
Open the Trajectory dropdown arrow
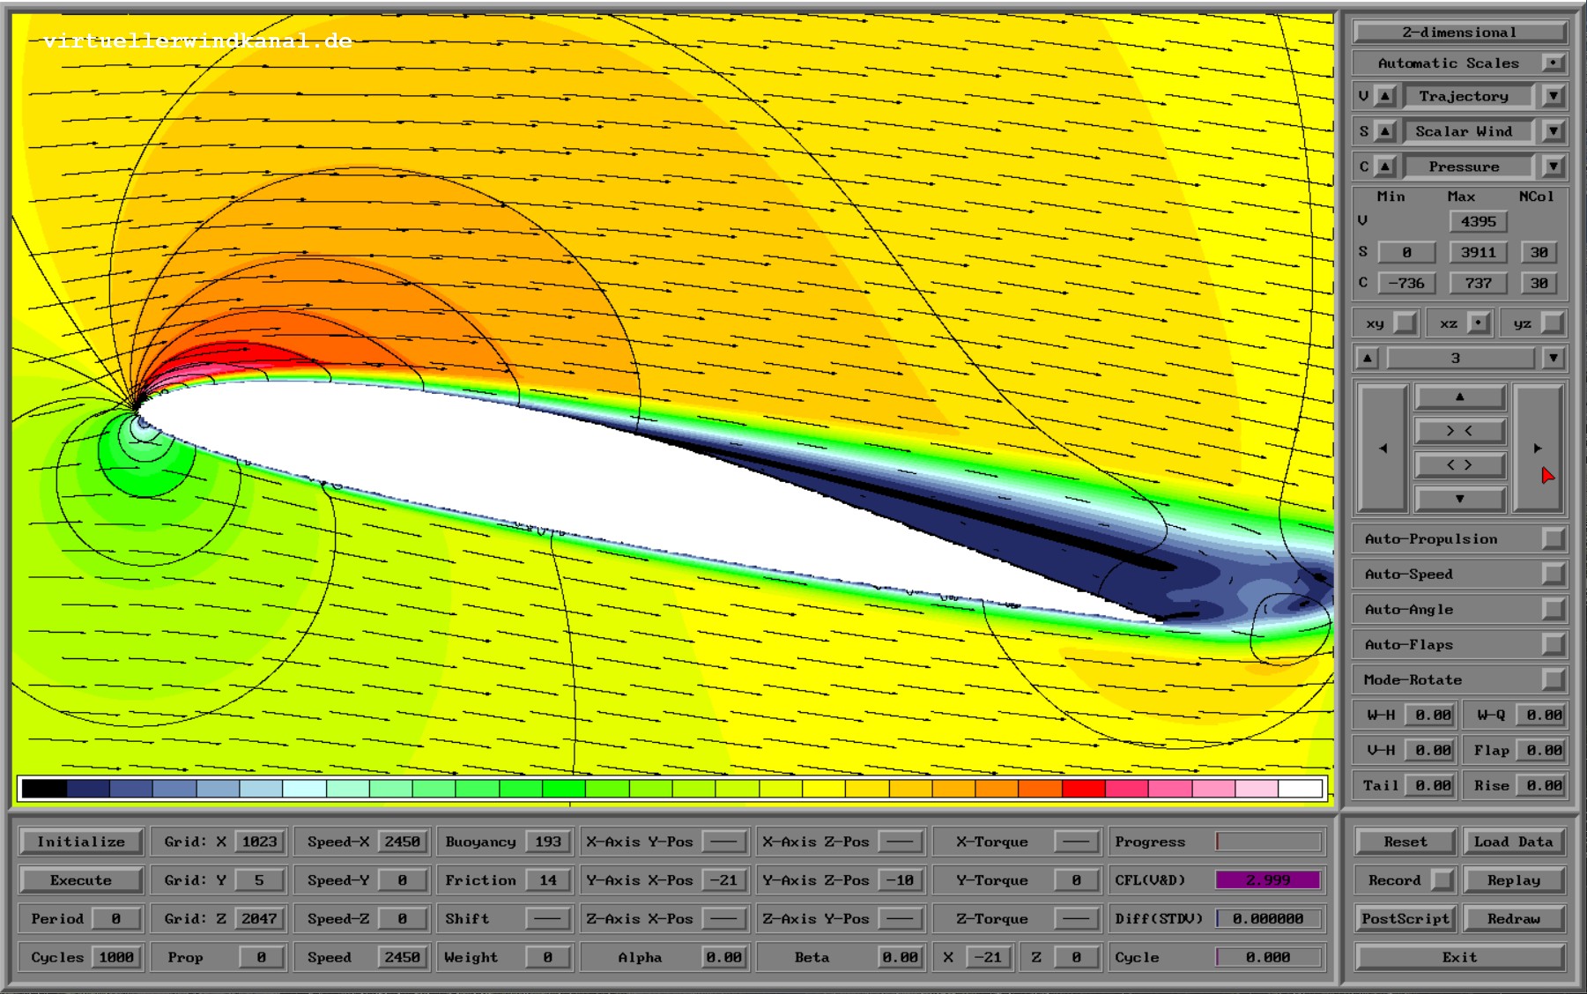1554,96
